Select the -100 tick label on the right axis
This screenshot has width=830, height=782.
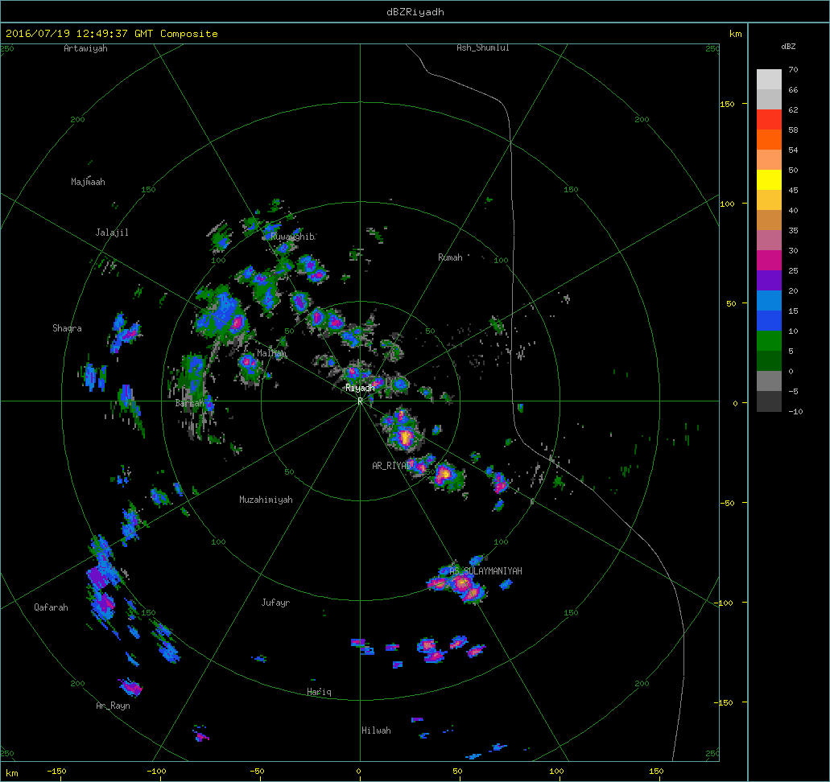pos(725,603)
